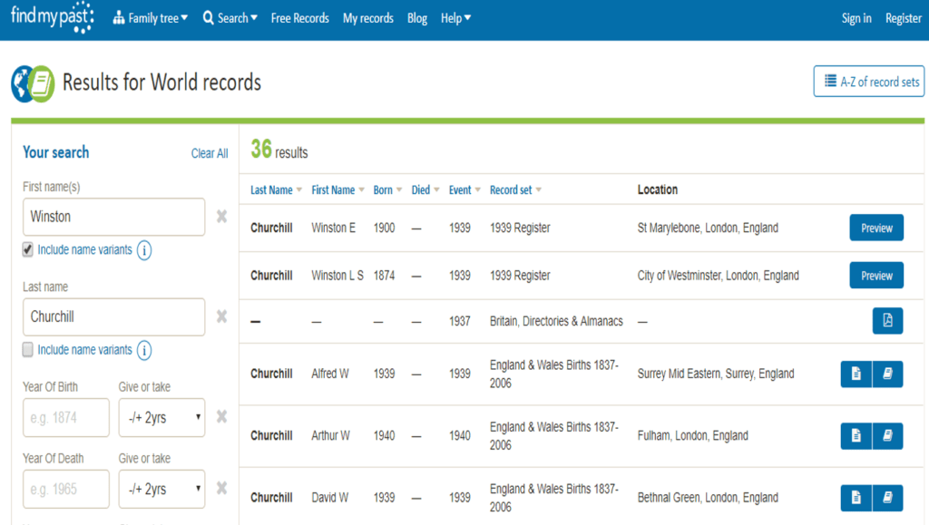929x525 pixels.
Task: View record image for Alfred W Churchill
Action: click(887, 374)
